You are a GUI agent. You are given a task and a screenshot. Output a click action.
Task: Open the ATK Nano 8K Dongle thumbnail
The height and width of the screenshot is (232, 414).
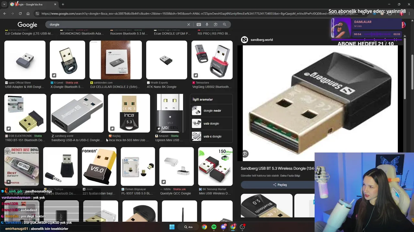pyautogui.click(x=167, y=60)
